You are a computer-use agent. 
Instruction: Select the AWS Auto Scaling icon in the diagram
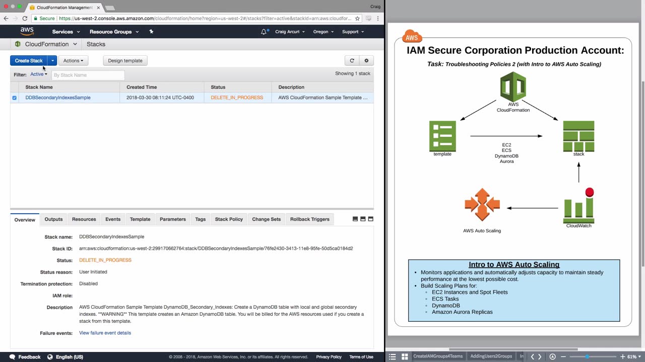pos(482,205)
